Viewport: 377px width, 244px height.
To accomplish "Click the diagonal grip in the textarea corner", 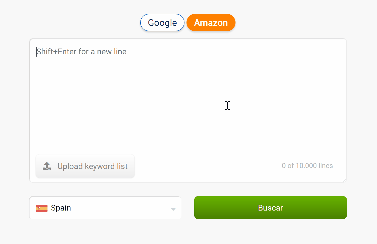I will 343,179.
